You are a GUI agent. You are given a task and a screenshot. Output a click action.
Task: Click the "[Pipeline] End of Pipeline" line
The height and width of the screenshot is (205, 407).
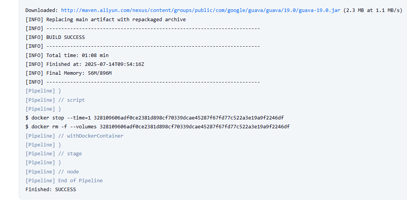[64, 180]
